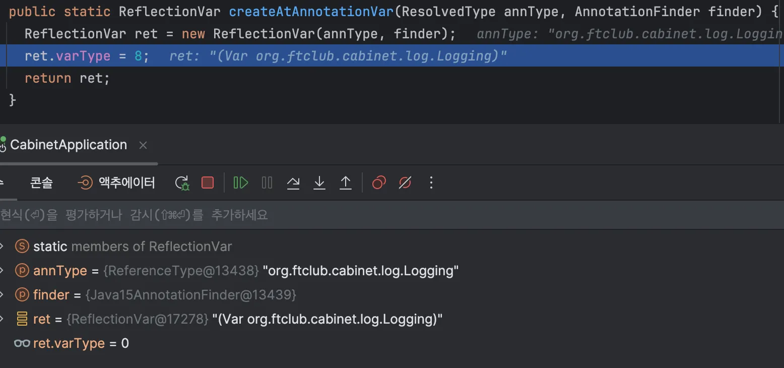
Task: Switch to the 액추에이터 actuator tab
Action: coord(117,182)
